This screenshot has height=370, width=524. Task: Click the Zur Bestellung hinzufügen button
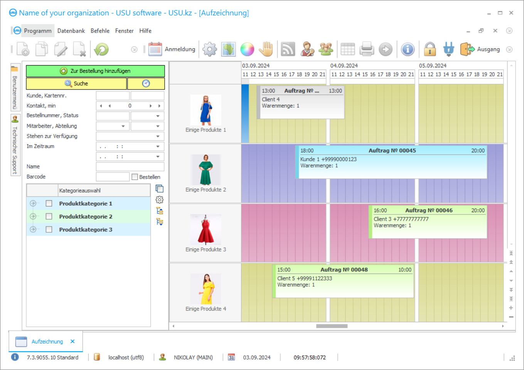95,71
